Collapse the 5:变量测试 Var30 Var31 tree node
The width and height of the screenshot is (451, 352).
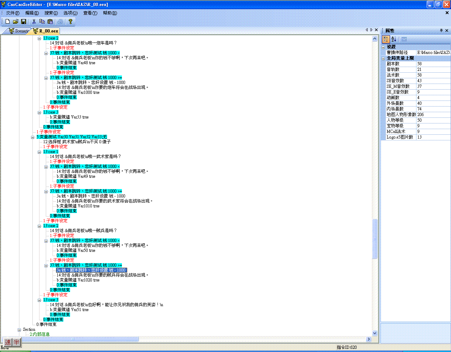coord(33,137)
